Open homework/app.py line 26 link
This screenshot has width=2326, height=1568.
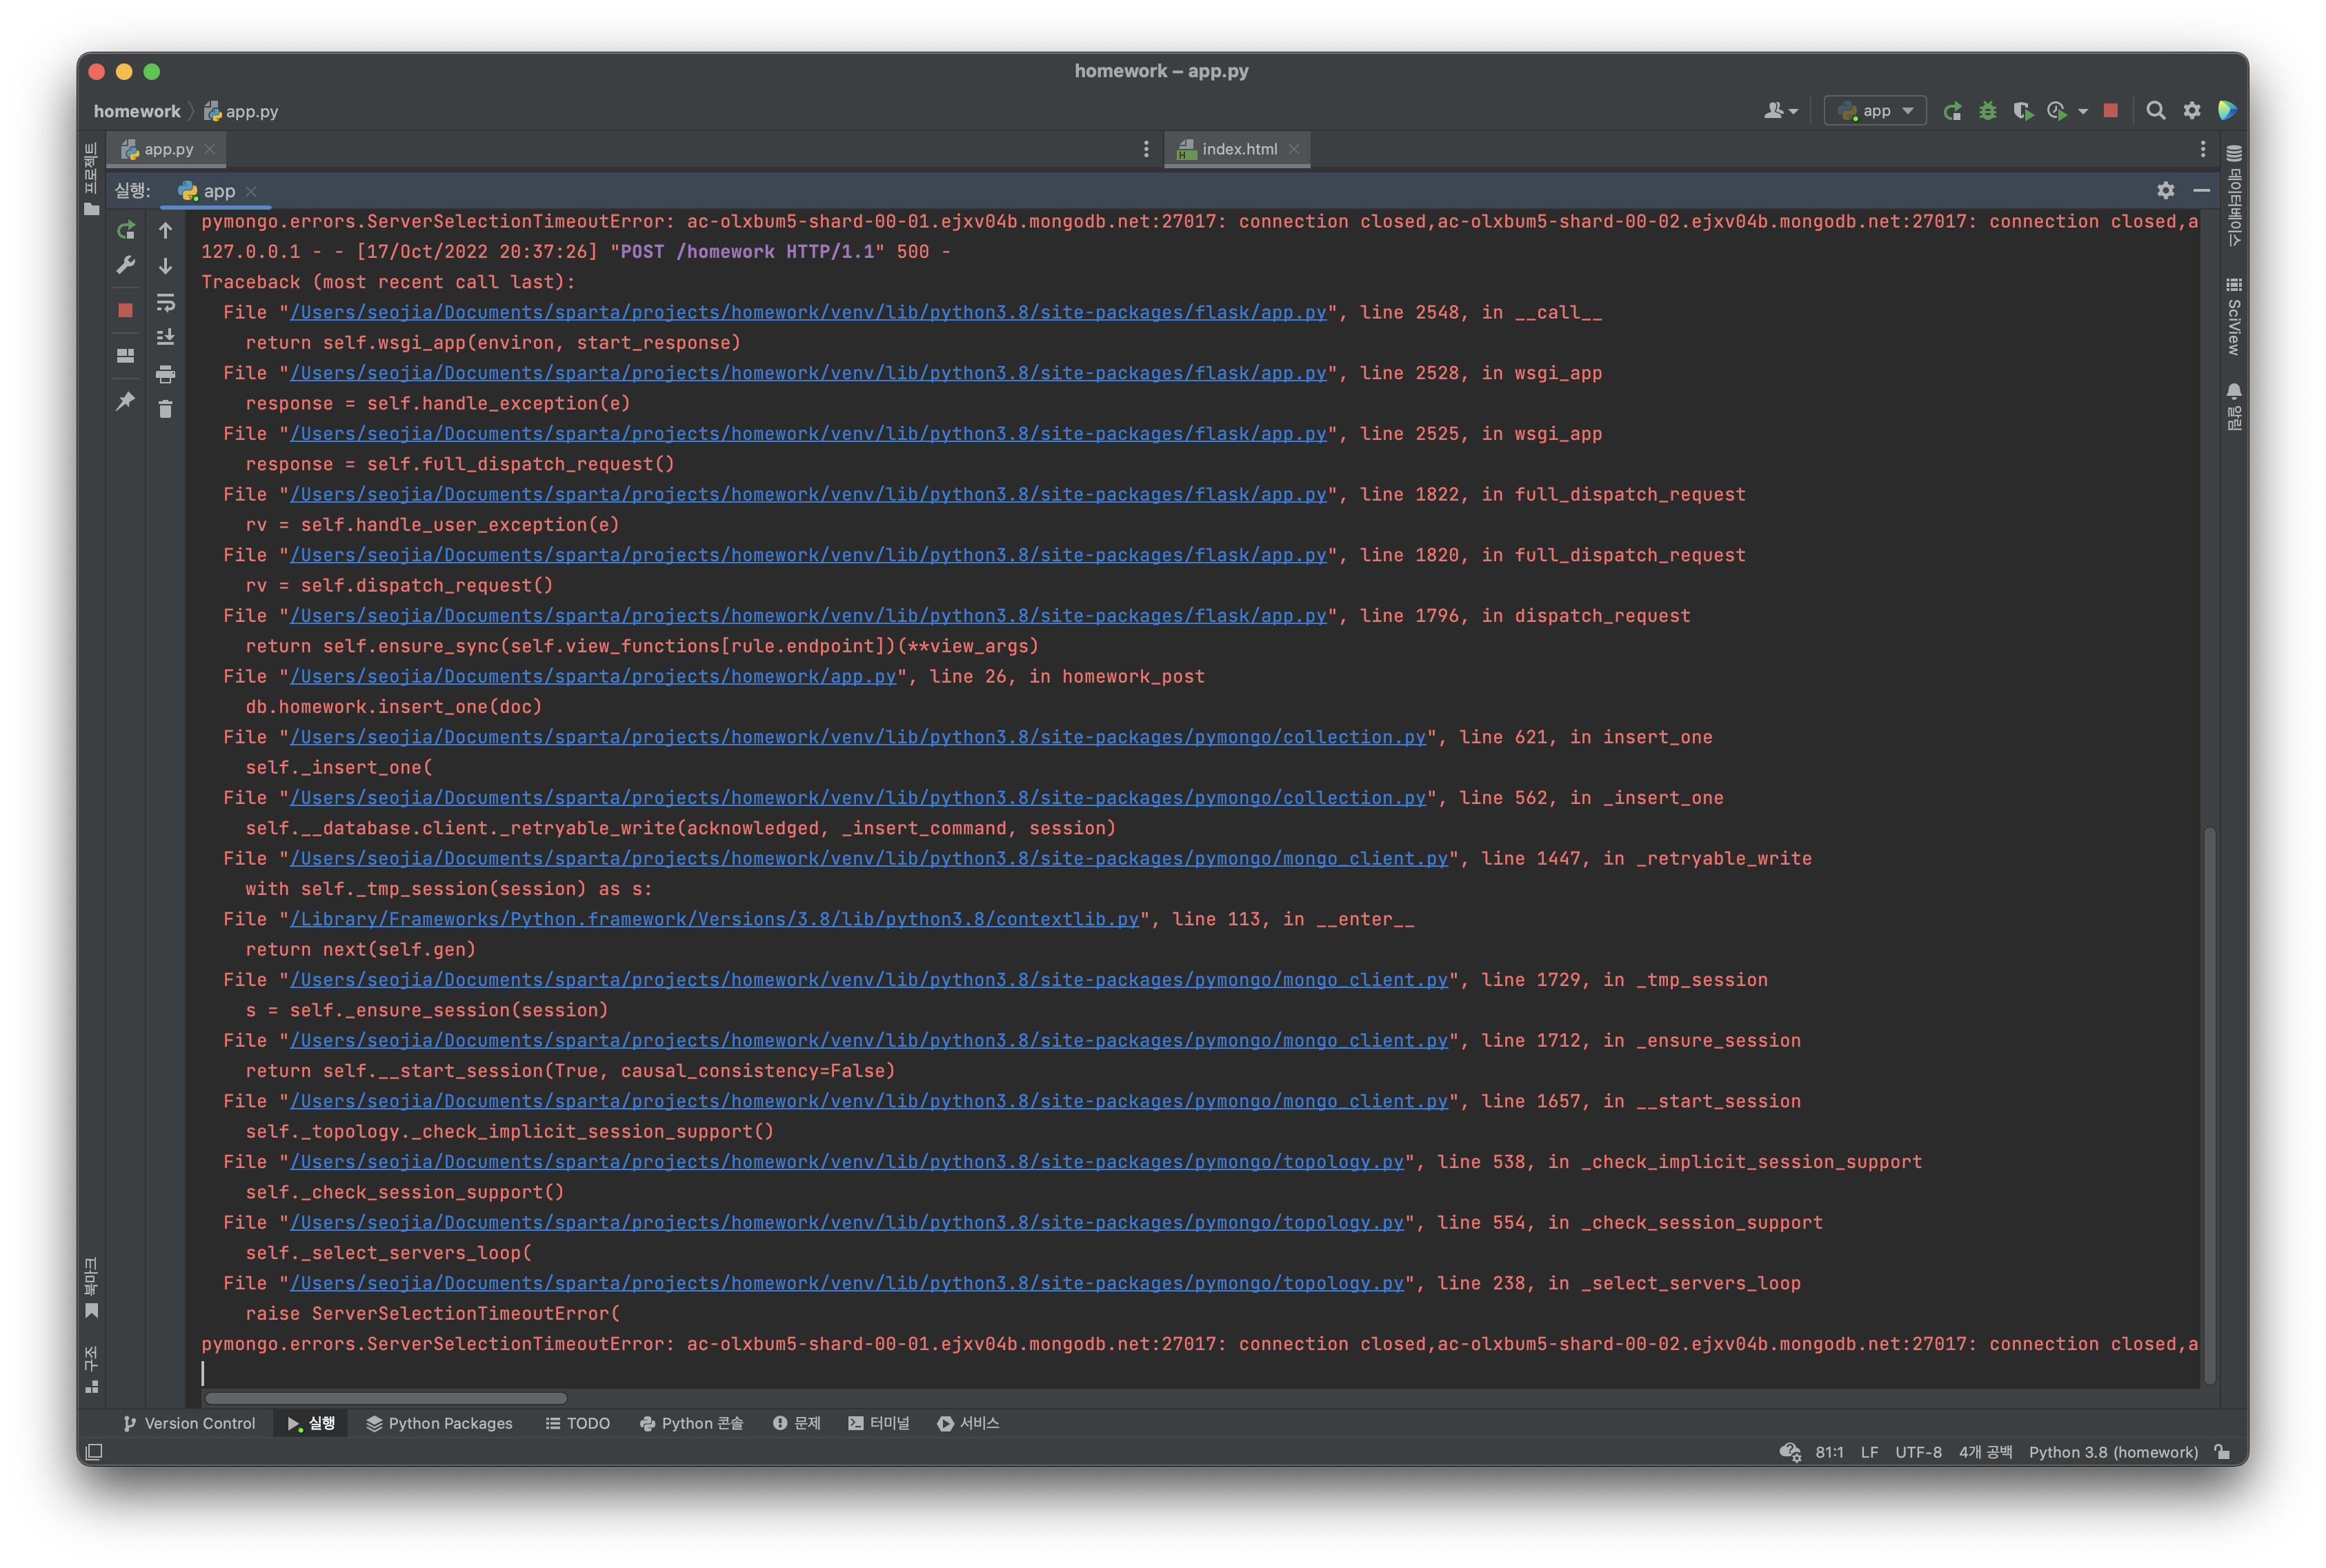[x=593, y=676]
